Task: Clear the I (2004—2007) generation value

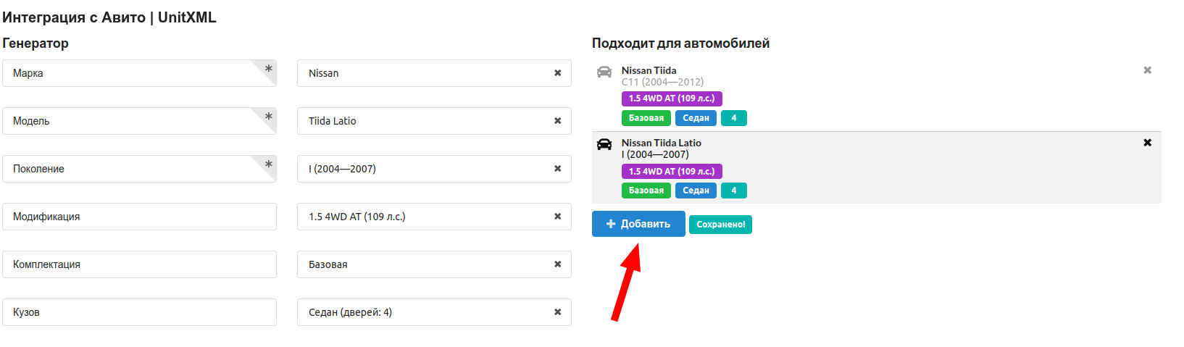Action: point(557,169)
